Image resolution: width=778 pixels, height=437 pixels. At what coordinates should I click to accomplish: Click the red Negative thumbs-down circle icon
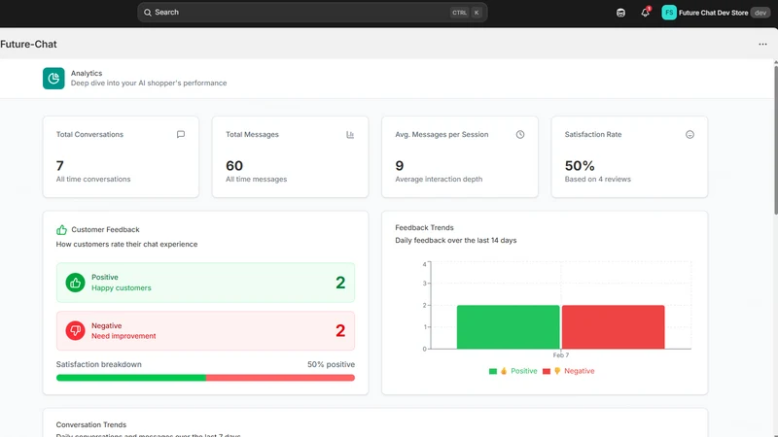(x=76, y=330)
